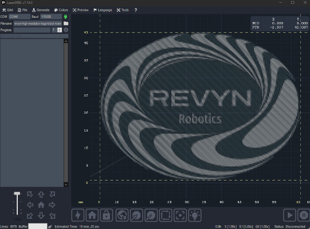Jog diagonally up-right with arrow icon
The width and height of the screenshot is (310, 229).
click(x=52, y=194)
